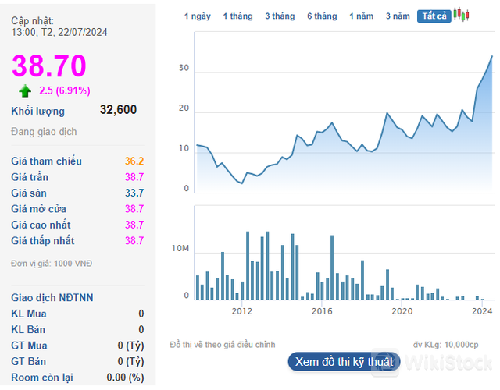Click the 'Giao dịch NĐTNN' section heading

[x=51, y=298]
